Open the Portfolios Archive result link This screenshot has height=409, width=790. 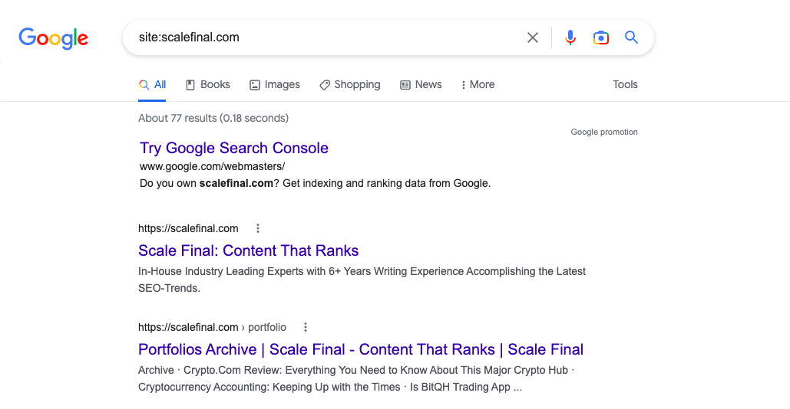[360, 349]
